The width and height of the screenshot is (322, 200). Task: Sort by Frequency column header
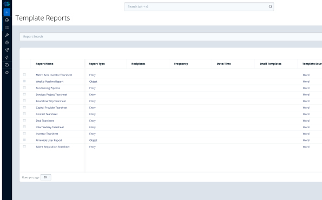click(181, 64)
